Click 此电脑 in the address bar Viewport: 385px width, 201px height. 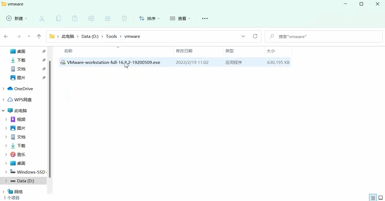tap(68, 36)
